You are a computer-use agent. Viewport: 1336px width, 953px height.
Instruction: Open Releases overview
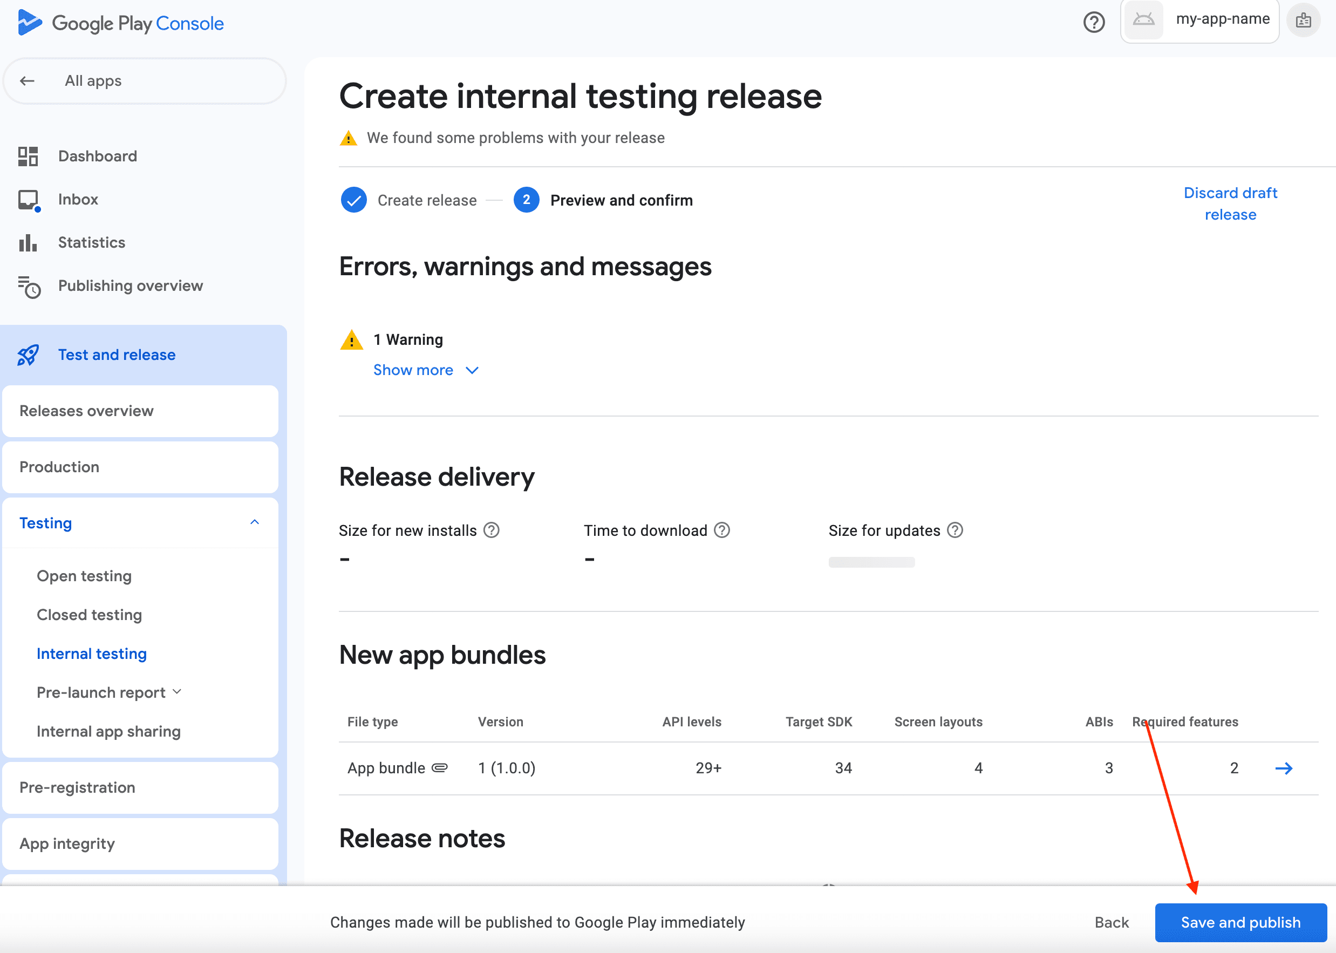[x=140, y=411]
